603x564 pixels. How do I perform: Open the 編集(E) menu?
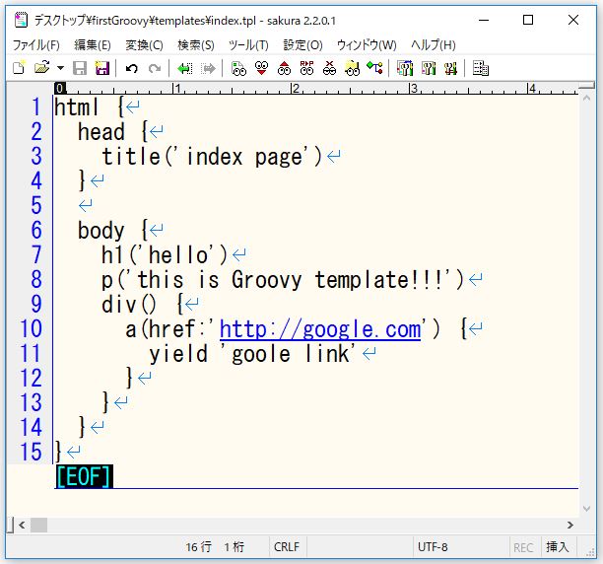[93, 45]
